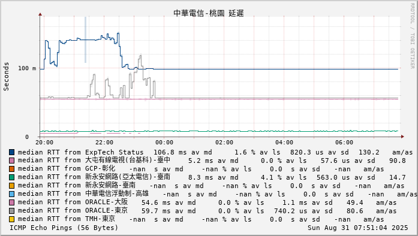The height and width of the screenshot is (236, 418).
Task: Click the 00:00 time axis label
Action: pyautogui.click(x=164, y=143)
